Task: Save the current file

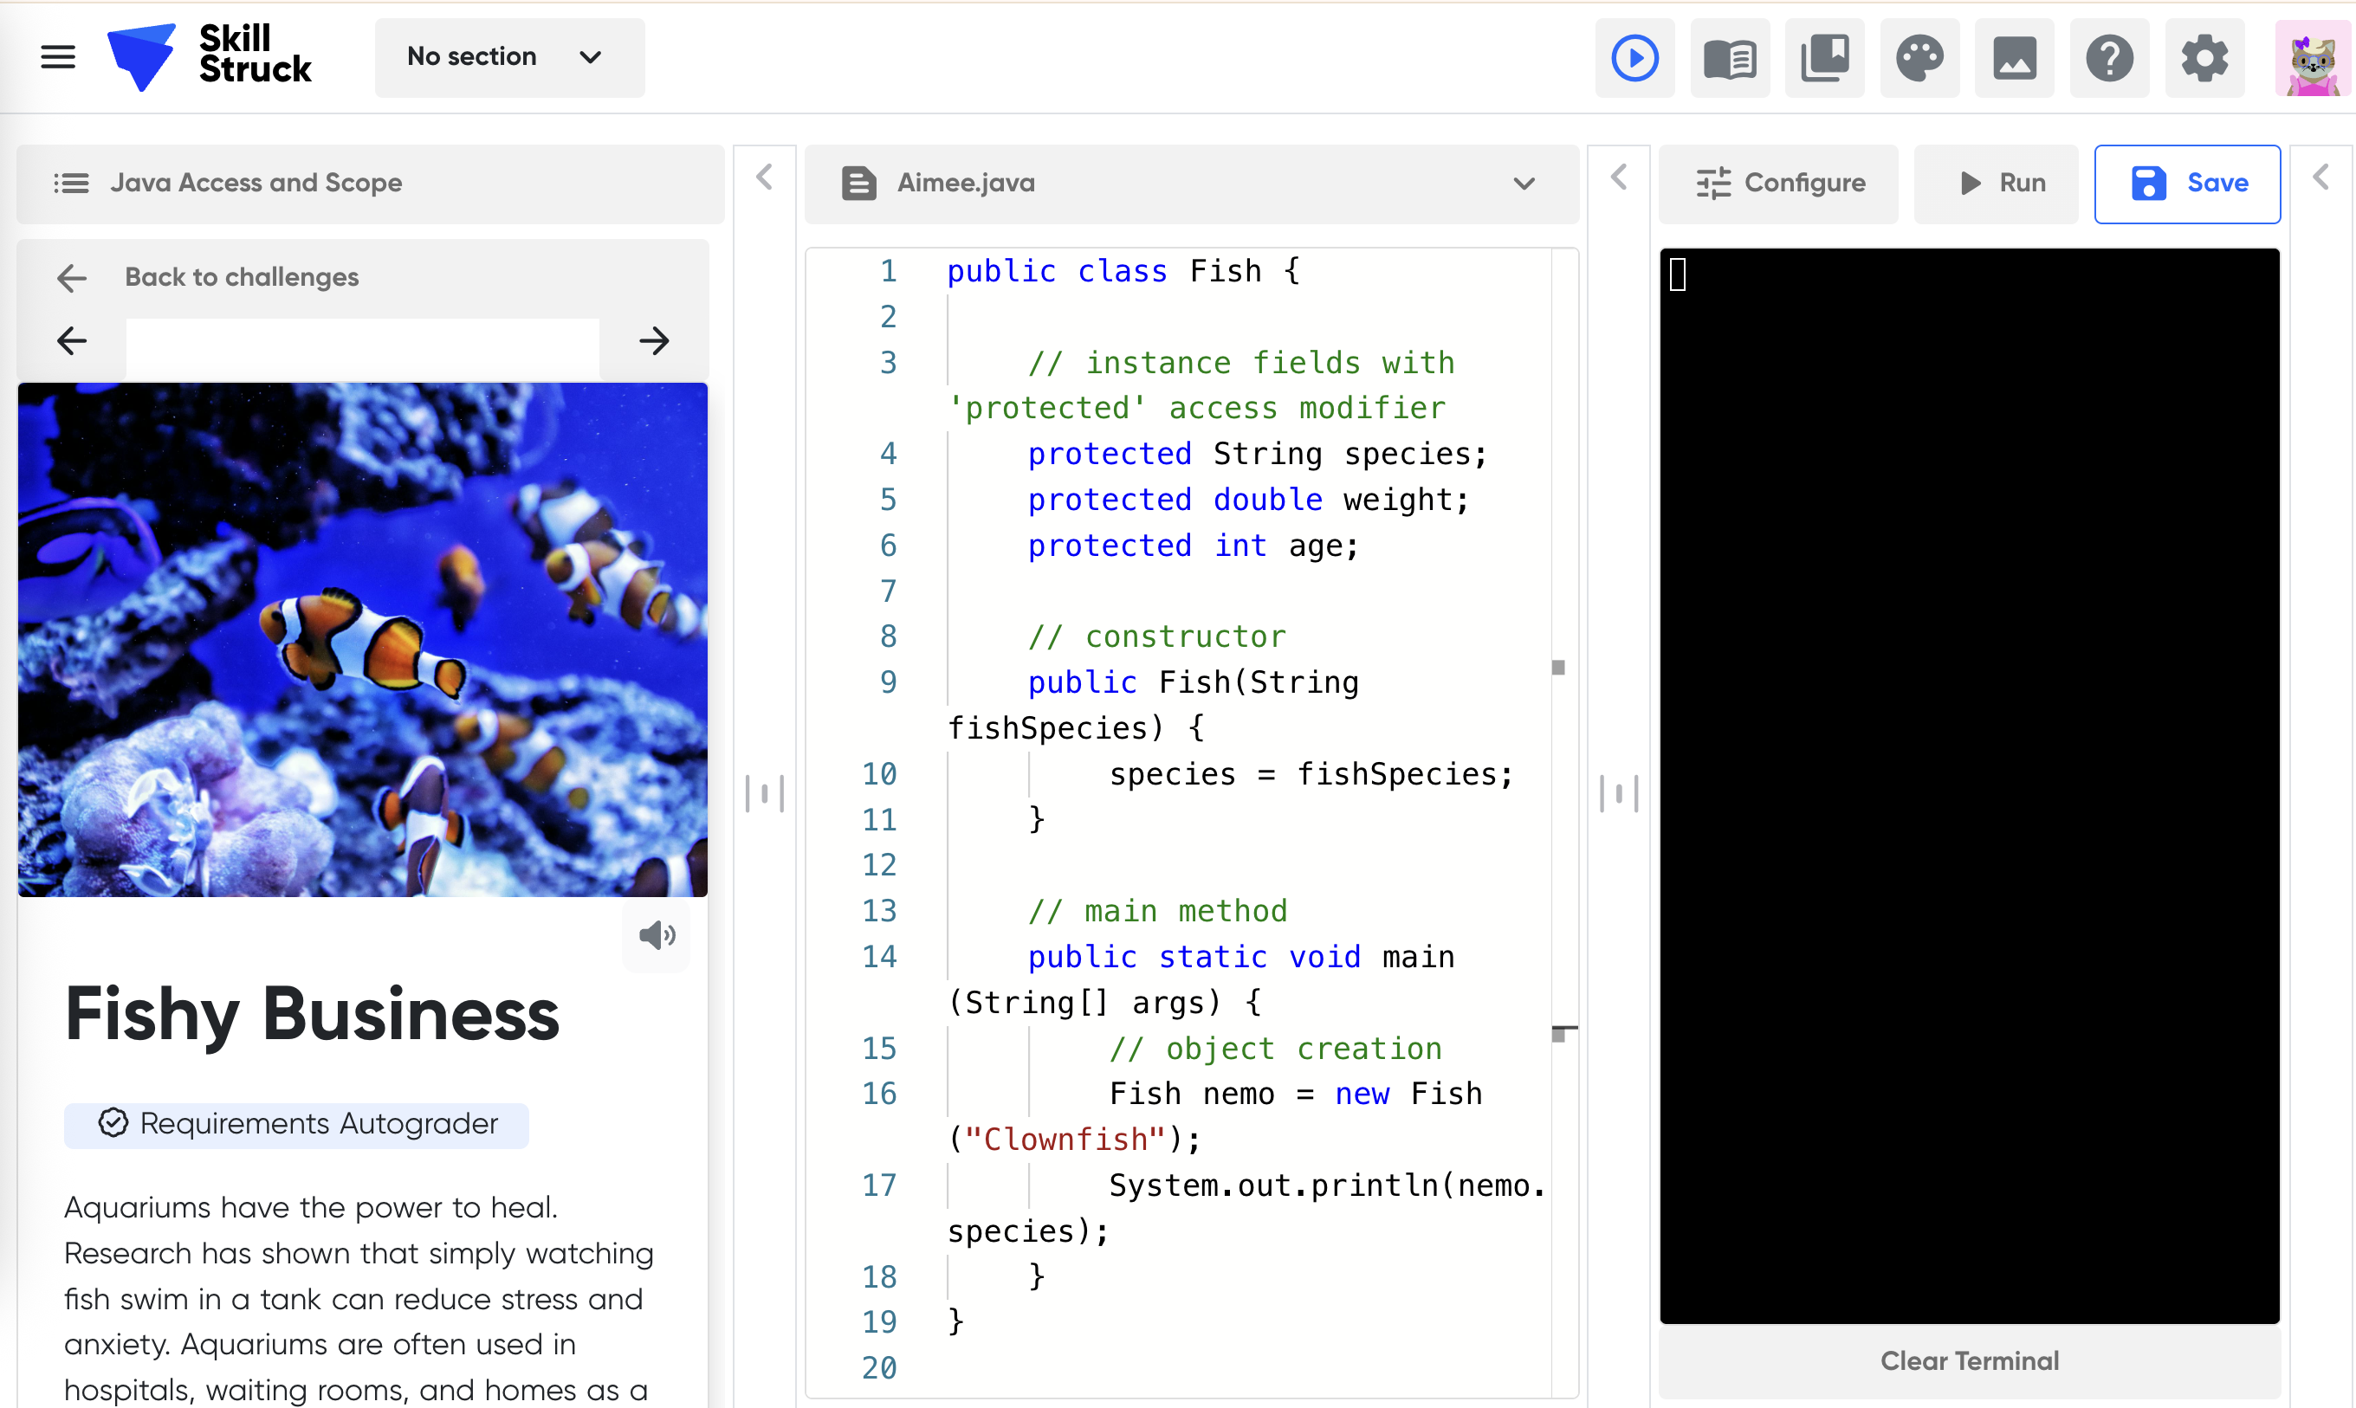Action: (2186, 183)
